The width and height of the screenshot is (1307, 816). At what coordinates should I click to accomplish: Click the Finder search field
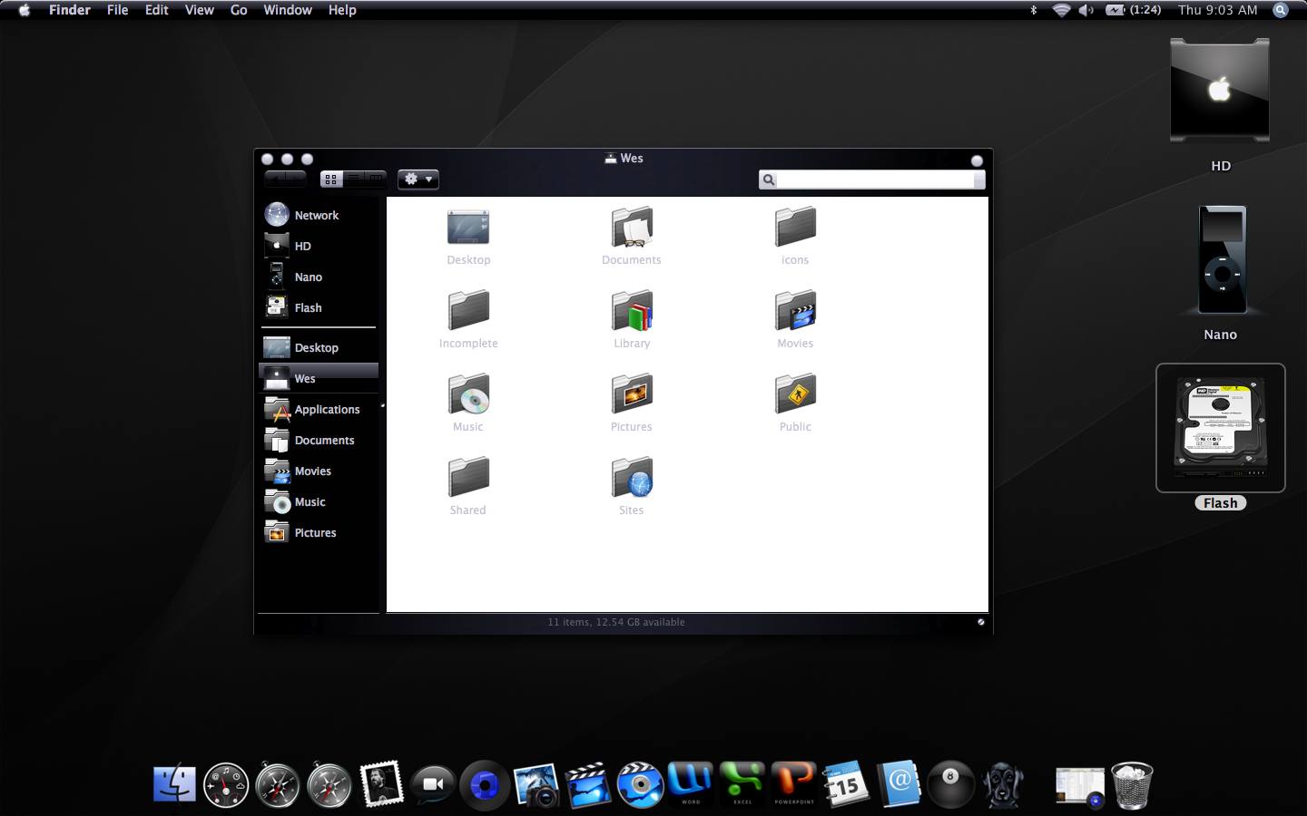tap(871, 180)
